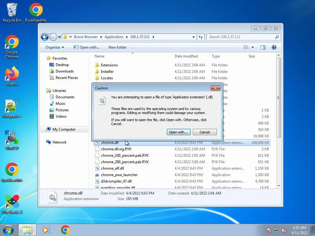Open the Recycle Bin desktop icon

click(x=12, y=12)
